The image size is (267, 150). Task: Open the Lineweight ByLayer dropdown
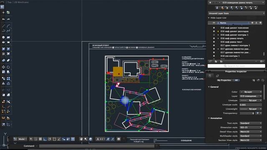pyautogui.click(x=251, y=109)
